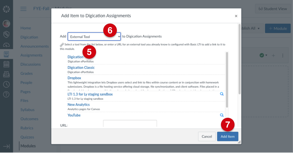
Task: Open the Inbox icon in global navigation
Action: (x=6, y=74)
